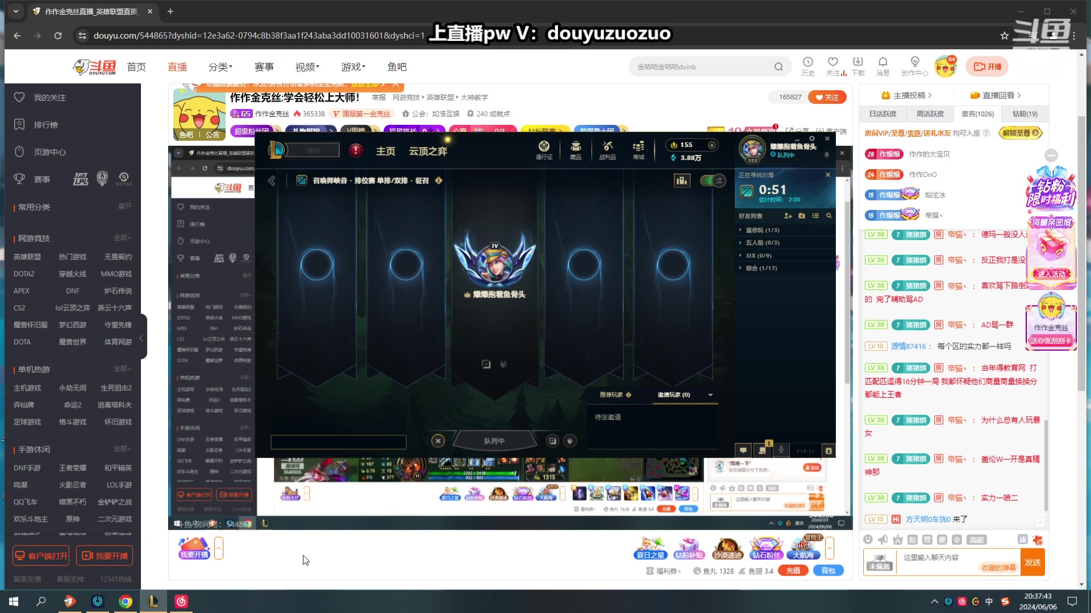Open the lobby ranked stats chart icon
The image size is (1091, 613).
682,180
